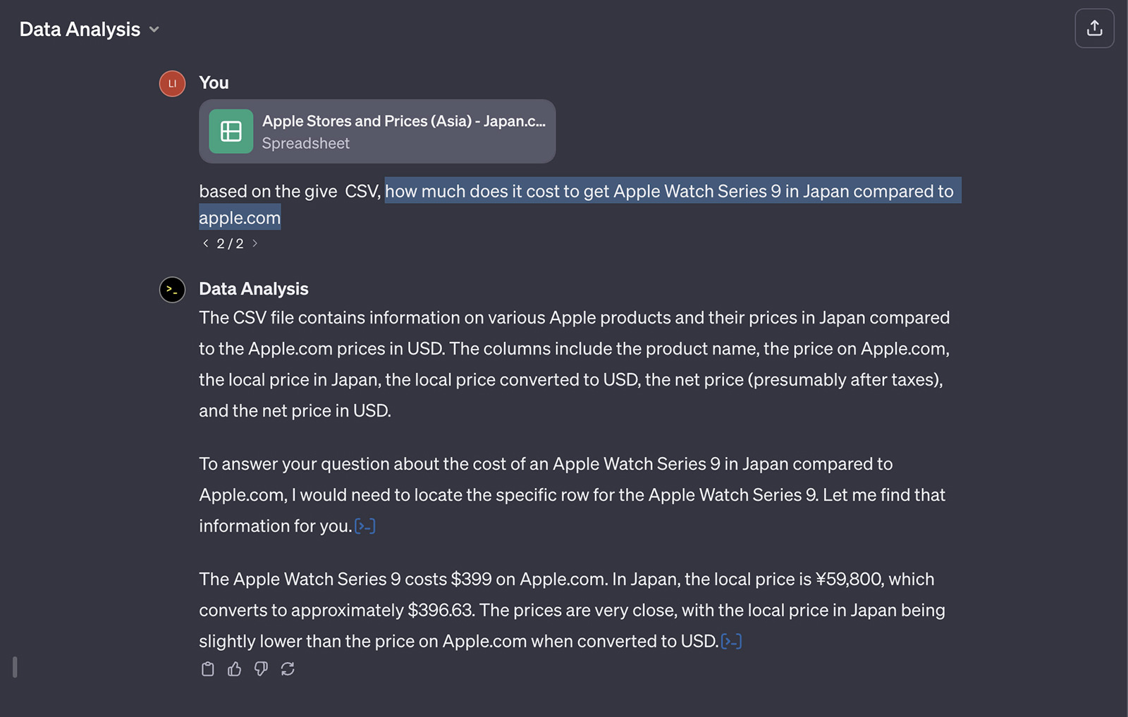Screen dimensions: 1128x717
Task: View analysis code after 'information for you.'
Action: [364, 526]
